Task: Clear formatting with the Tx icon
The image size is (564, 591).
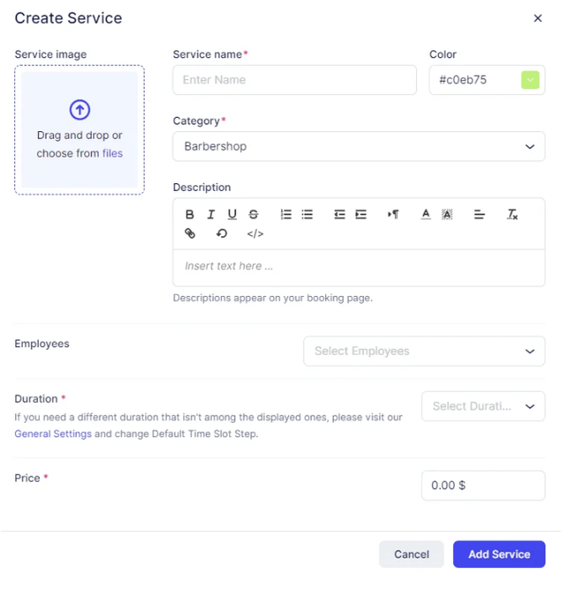Action: click(x=512, y=215)
